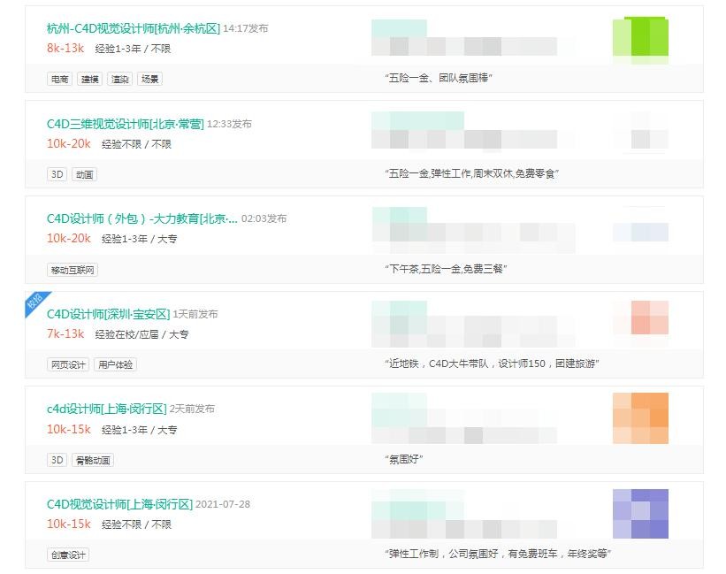The width and height of the screenshot is (726, 574).
Task: Click the 移动互联网 tag
Action: click(73, 270)
